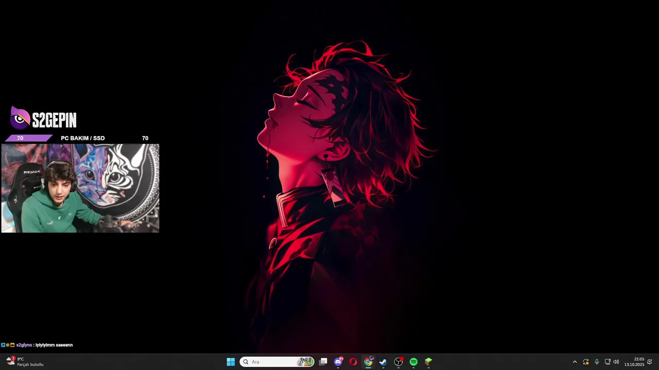
Task: Open network settings from the tray
Action: click(x=608, y=362)
